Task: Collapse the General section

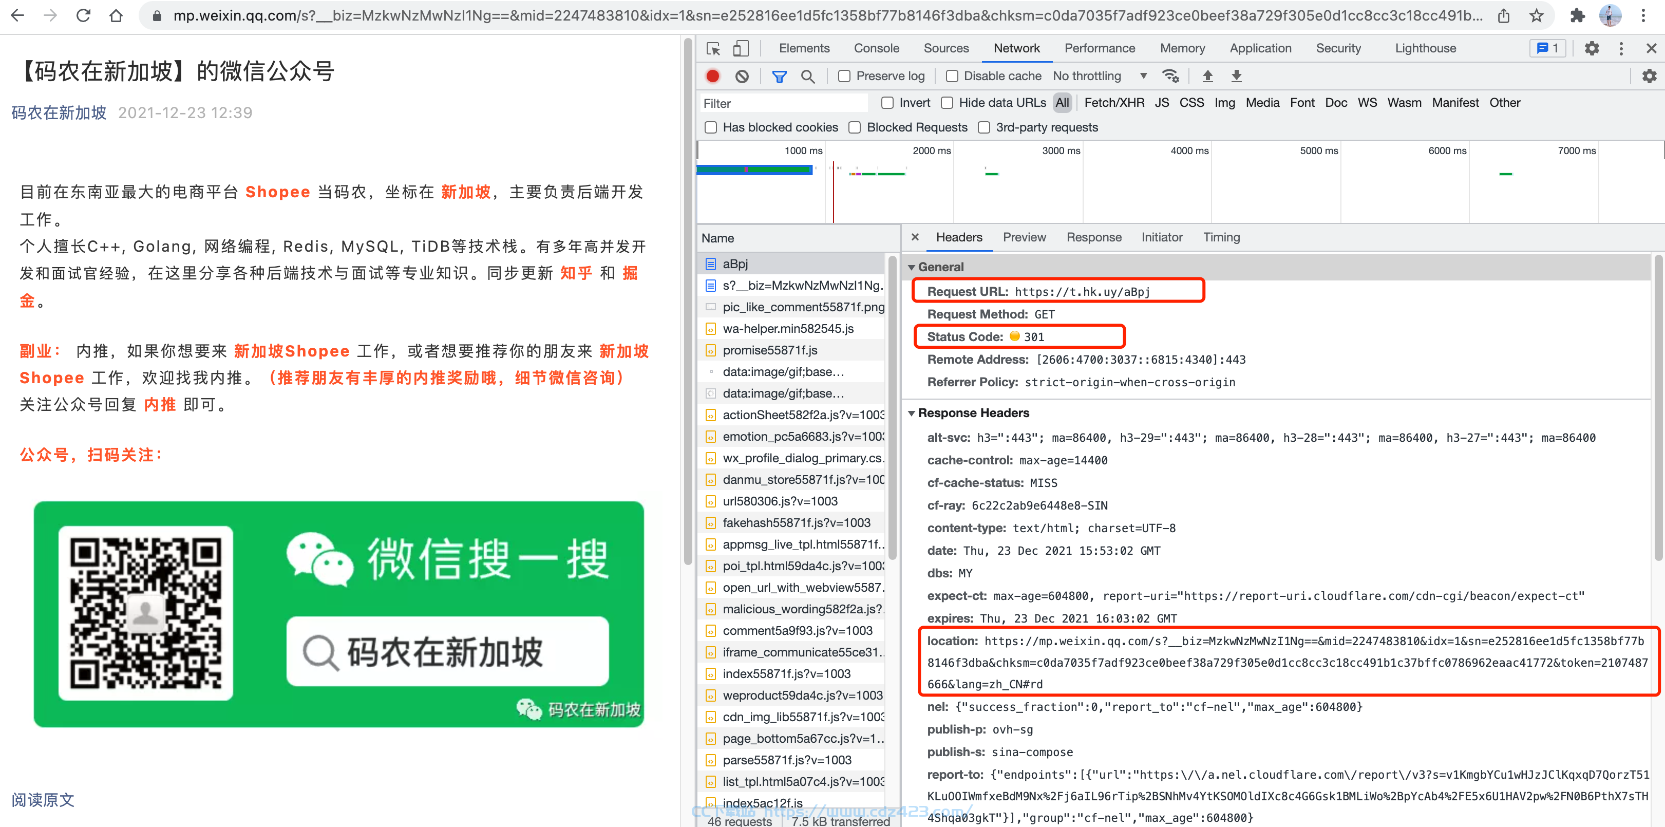Action: coord(912,267)
